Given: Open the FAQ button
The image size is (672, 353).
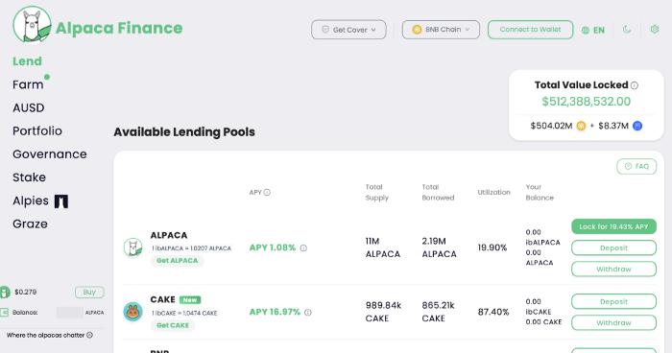Looking at the screenshot, I should pyautogui.click(x=636, y=166).
